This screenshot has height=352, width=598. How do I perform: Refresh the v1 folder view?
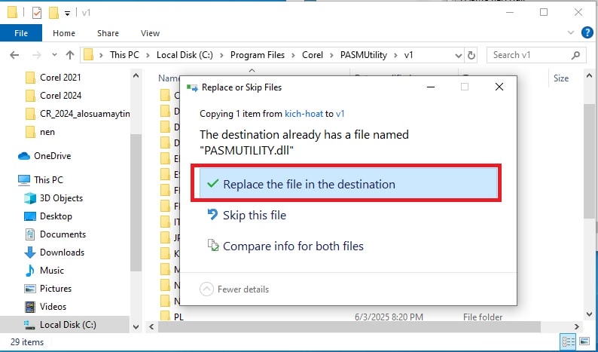[471, 55]
